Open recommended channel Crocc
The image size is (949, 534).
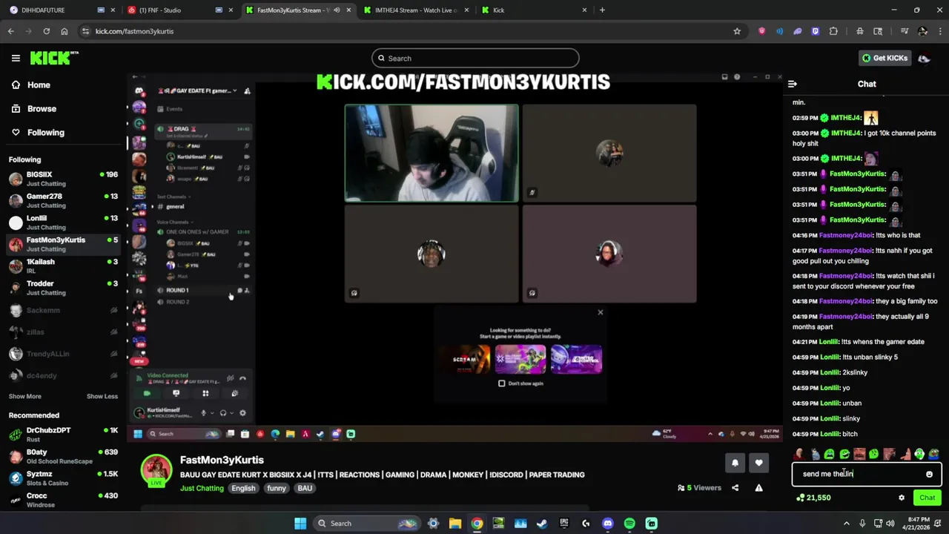tap(63, 500)
